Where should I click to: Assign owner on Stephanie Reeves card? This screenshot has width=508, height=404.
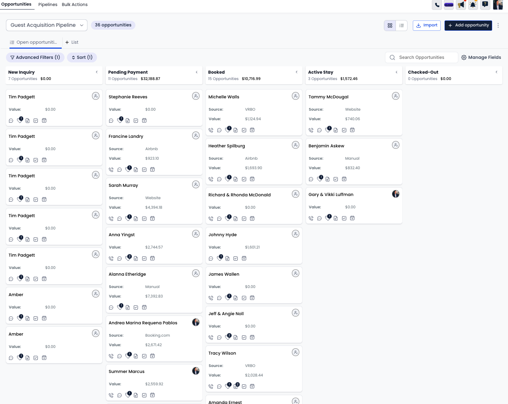tap(196, 96)
